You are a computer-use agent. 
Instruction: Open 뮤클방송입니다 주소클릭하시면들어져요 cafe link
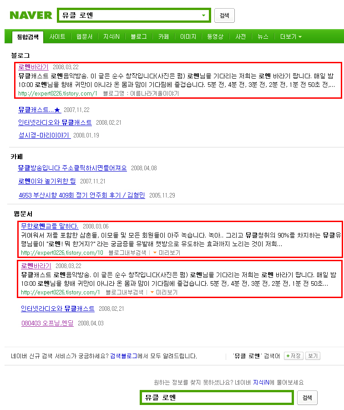pos(72,168)
